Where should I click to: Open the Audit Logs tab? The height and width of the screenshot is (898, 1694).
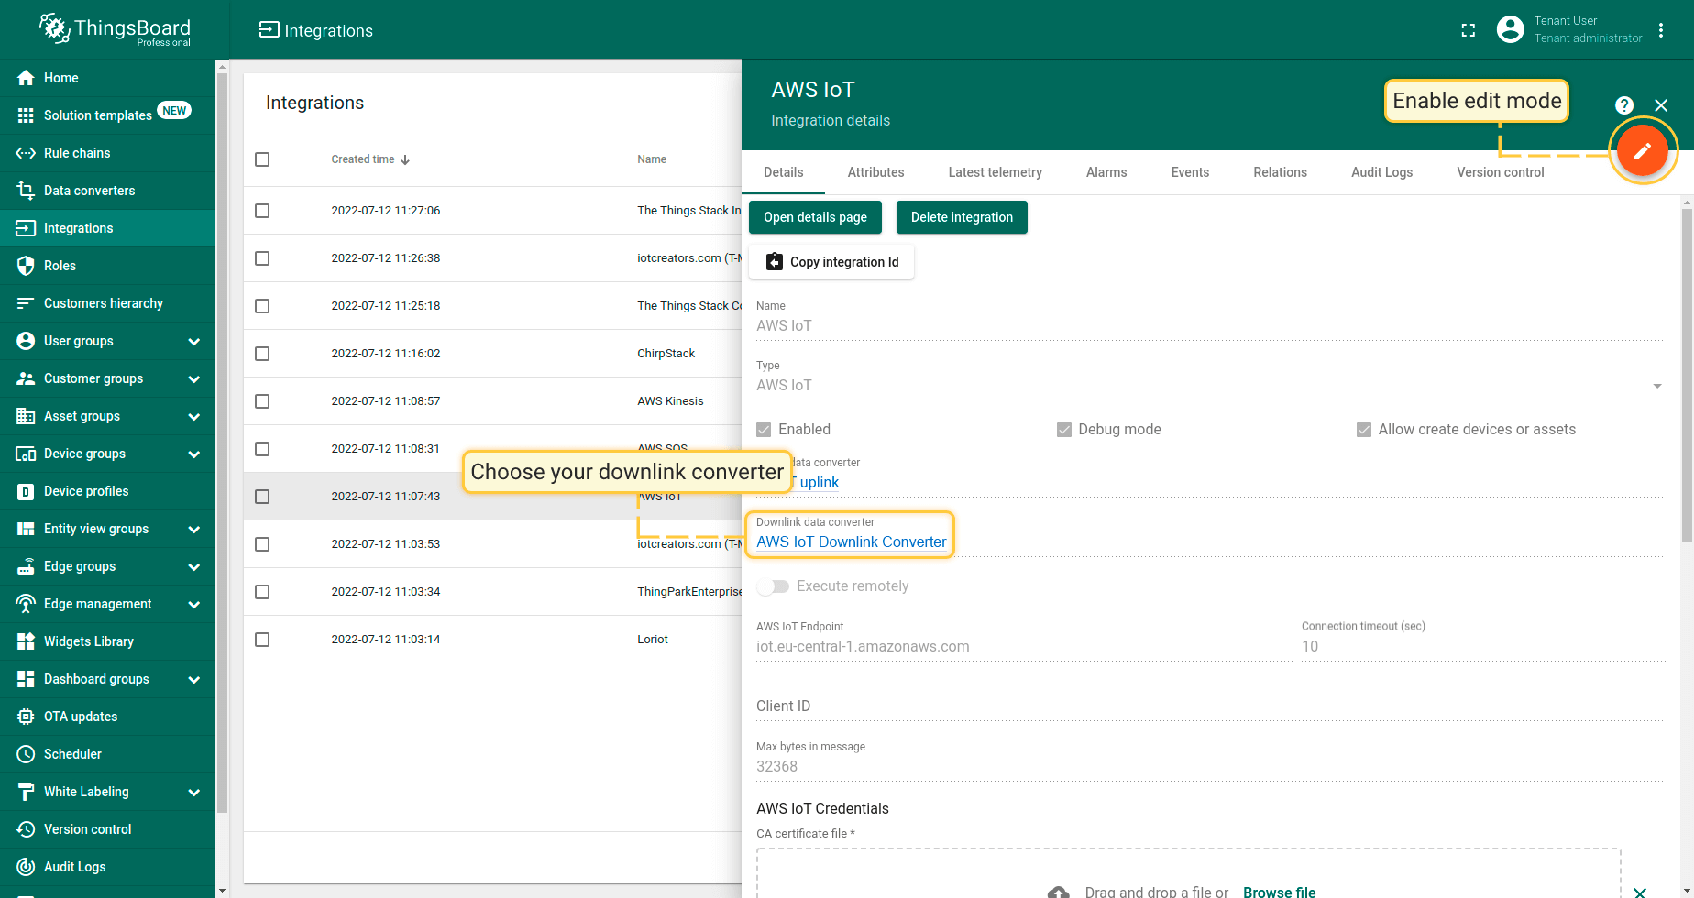point(1381,172)
